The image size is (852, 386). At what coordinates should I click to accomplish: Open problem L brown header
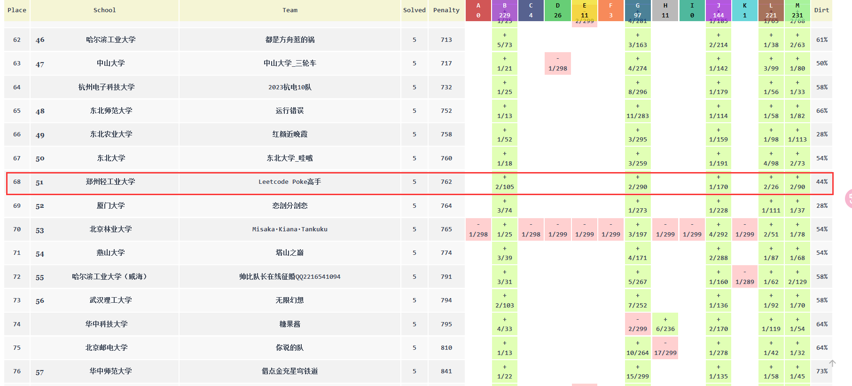771,10
